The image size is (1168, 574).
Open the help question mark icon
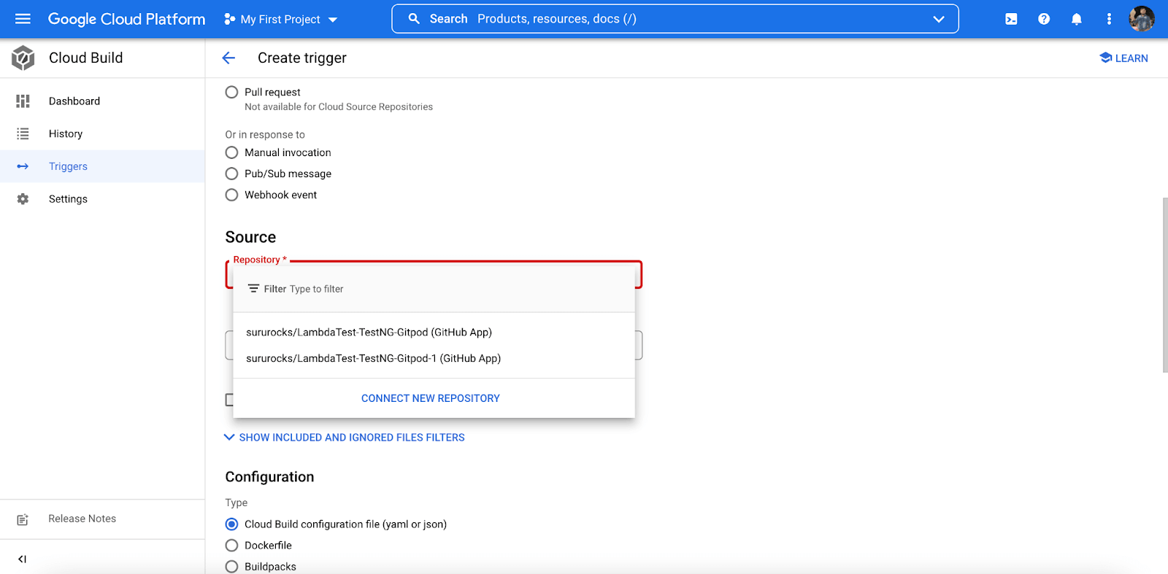click(1044, 19)
